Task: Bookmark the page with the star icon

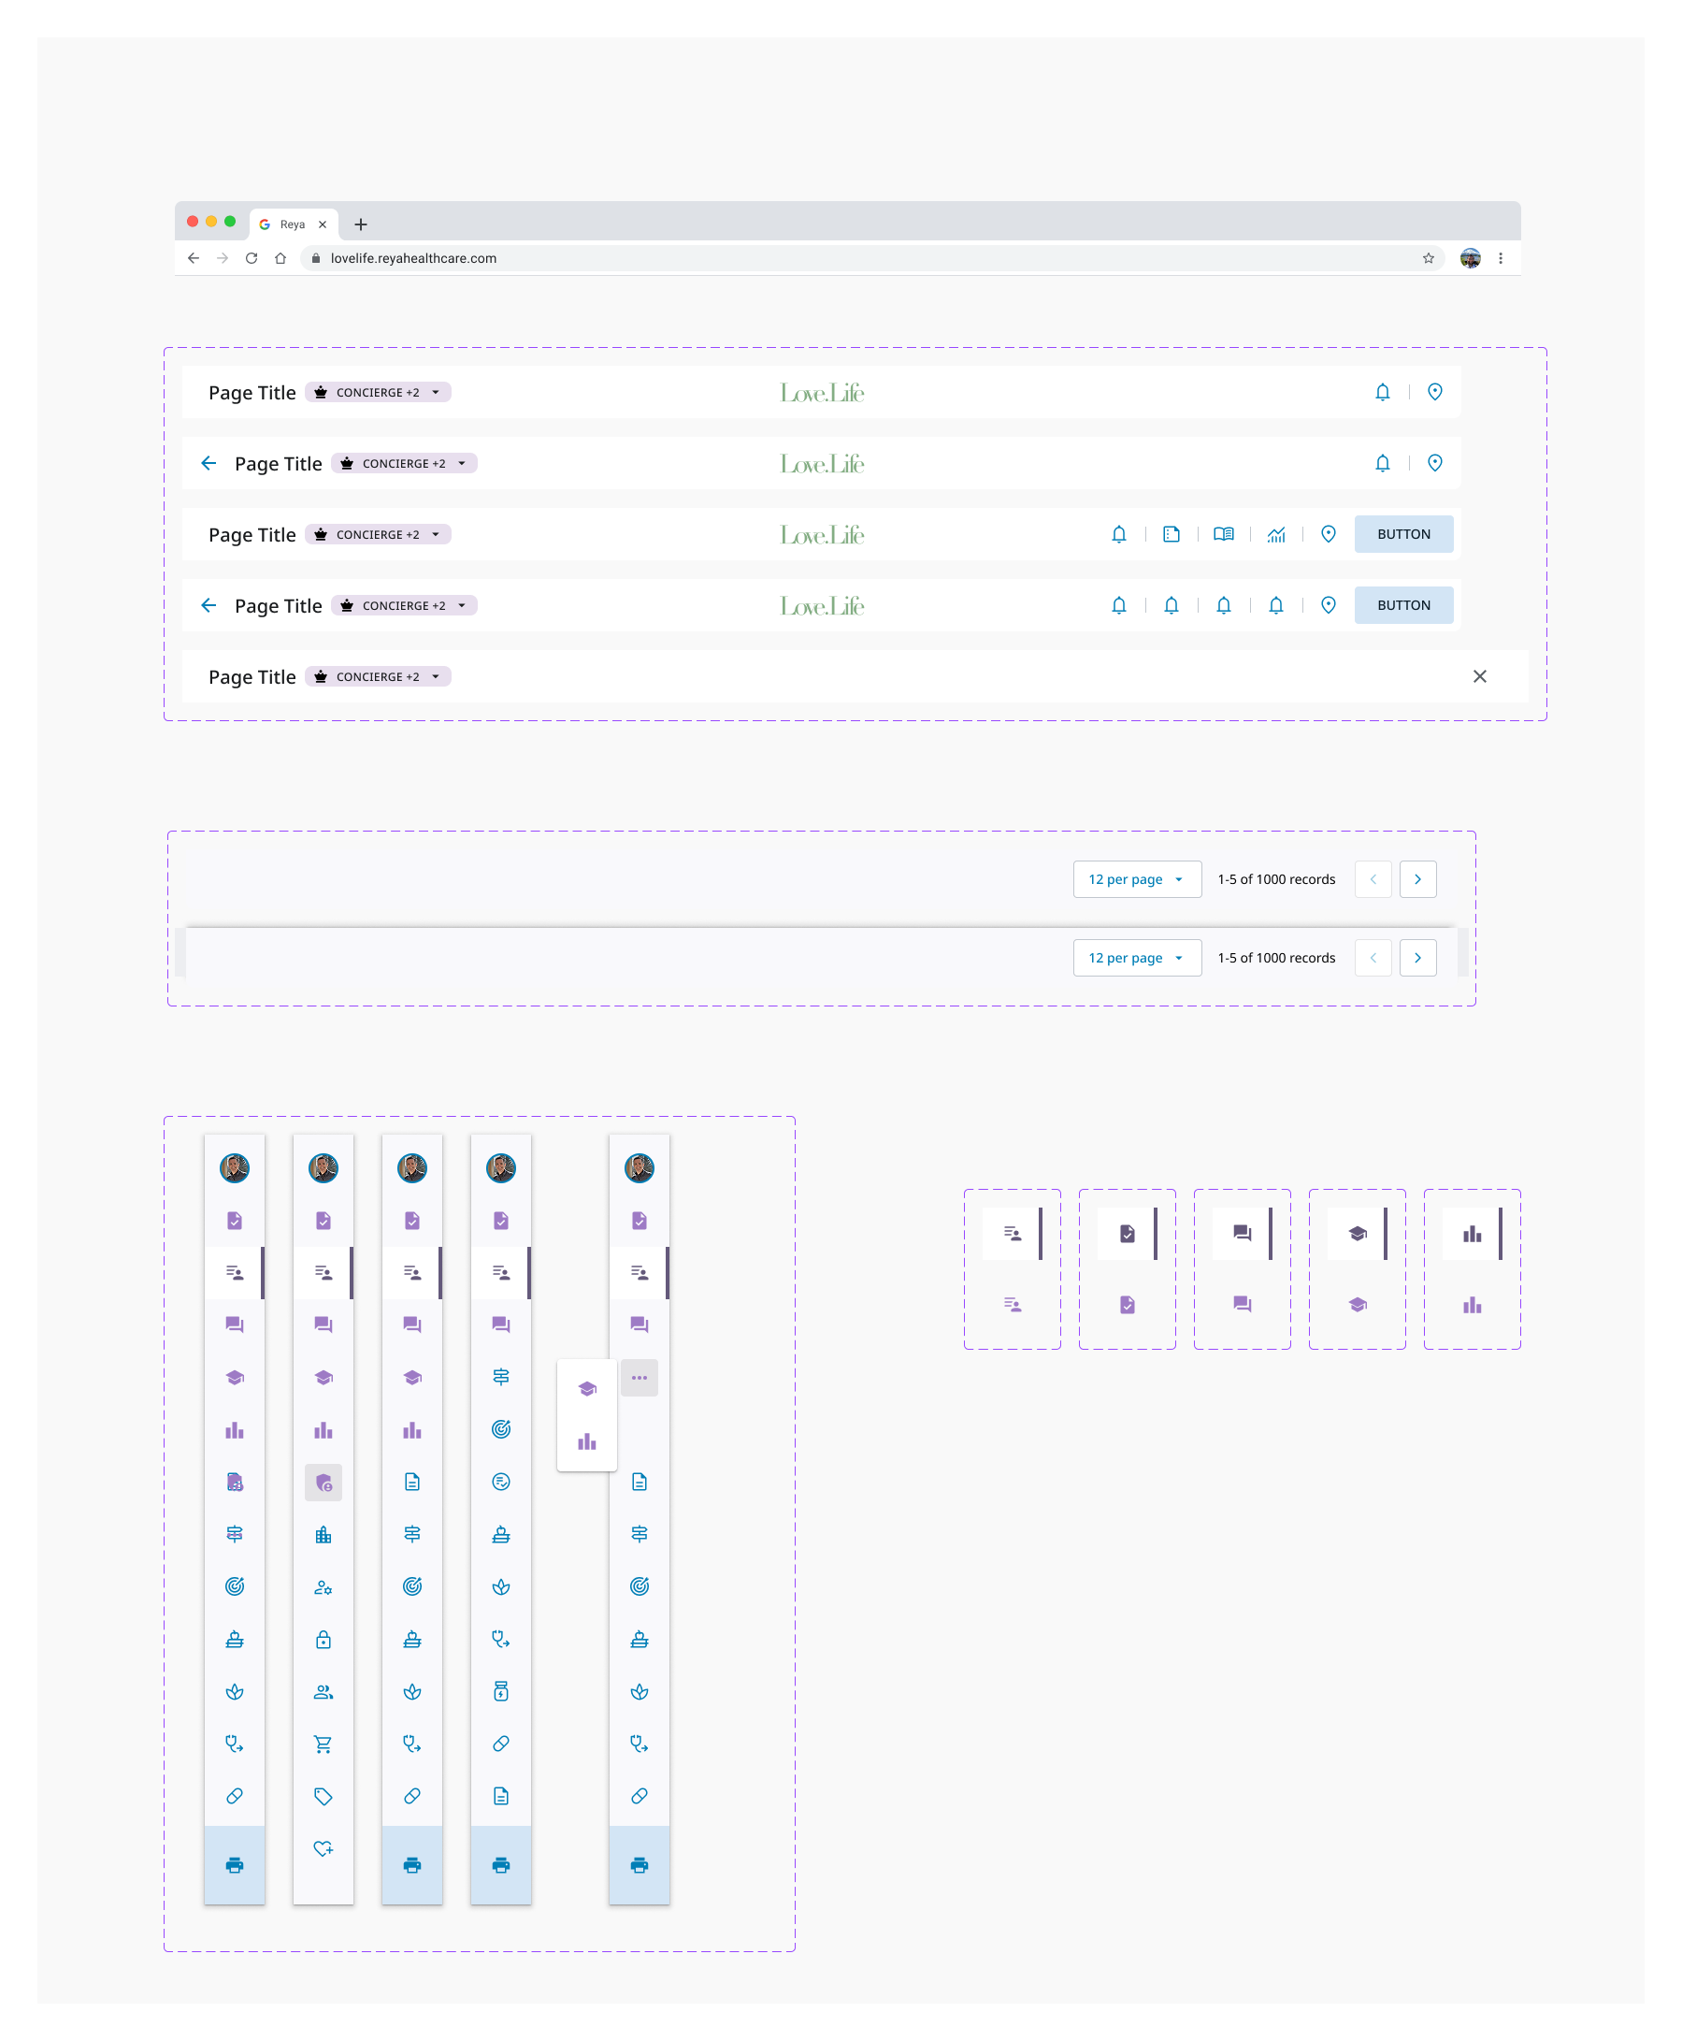Action: click(x=1428, y=258)
